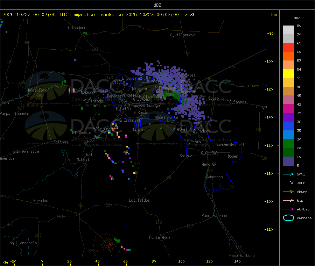
Task: Click the Agua_Toro map label
Action: [37, 90]
